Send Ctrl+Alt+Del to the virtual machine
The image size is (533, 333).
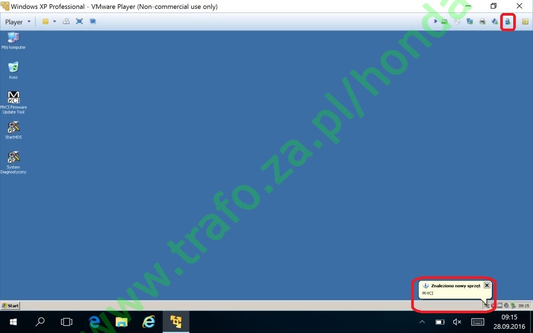(x=66, y=21)
